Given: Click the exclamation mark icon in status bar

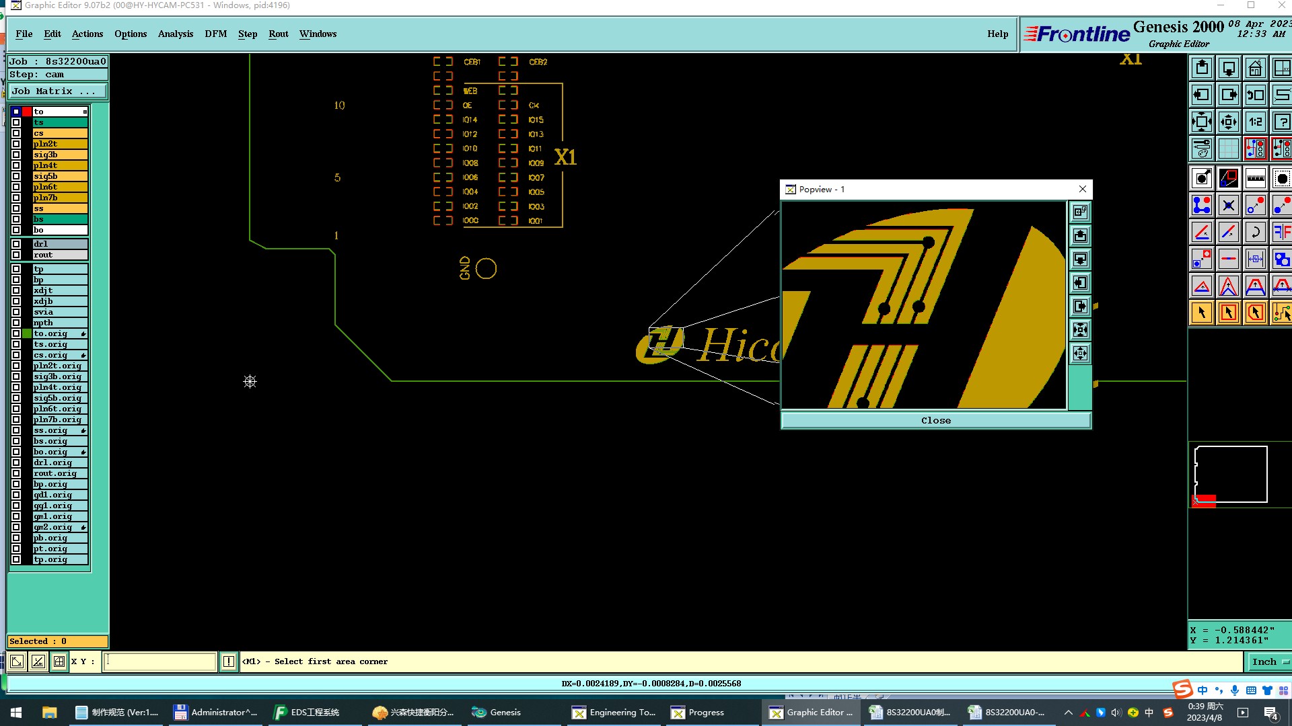Looking at the screenshot, I should coord(229,661).
